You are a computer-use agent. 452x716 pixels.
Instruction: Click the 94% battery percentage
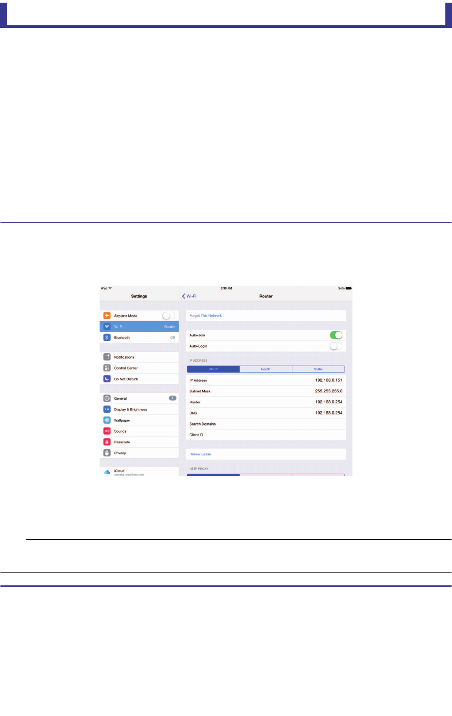coord(341,288)
